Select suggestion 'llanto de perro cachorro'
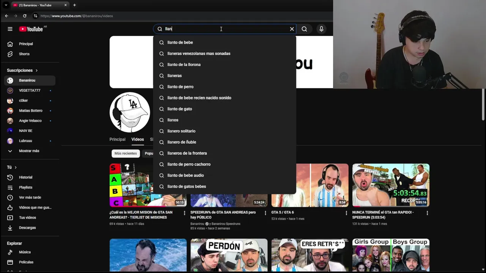The height and width of the screenshot is (273, 486). point(224,164)
